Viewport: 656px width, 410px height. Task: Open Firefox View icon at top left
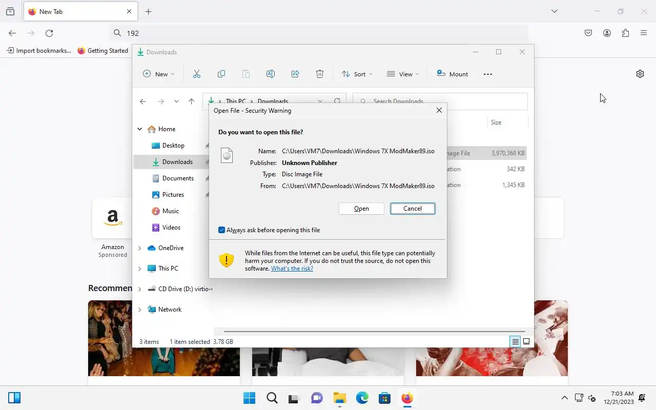pyautogui.click(x=10, y=12)
